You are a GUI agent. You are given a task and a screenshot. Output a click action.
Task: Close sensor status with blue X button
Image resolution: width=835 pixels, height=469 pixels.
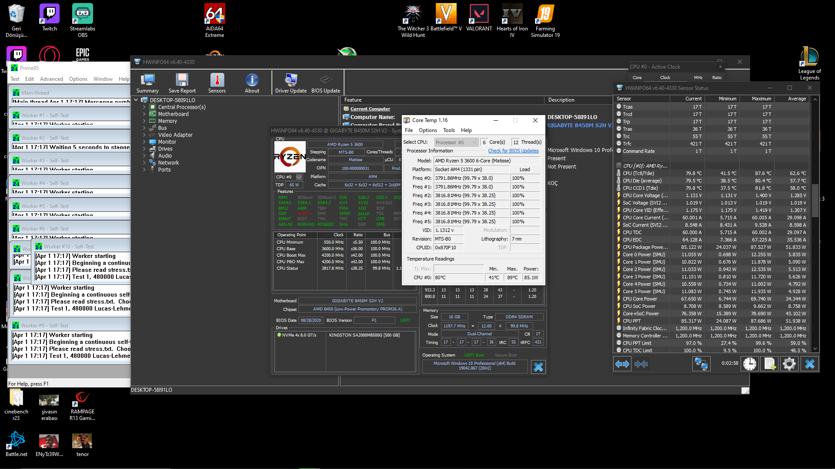click(x=810, y=364)
